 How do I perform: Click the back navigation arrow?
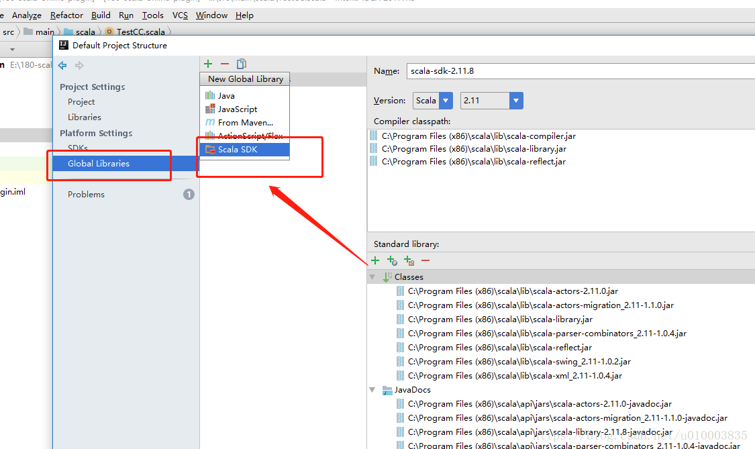point(62,65)
